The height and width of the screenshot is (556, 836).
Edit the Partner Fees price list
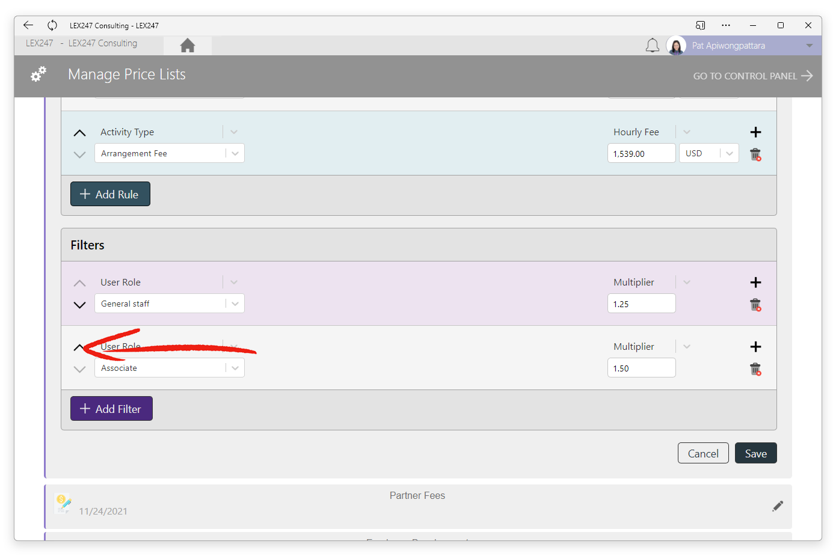[778, 506]
